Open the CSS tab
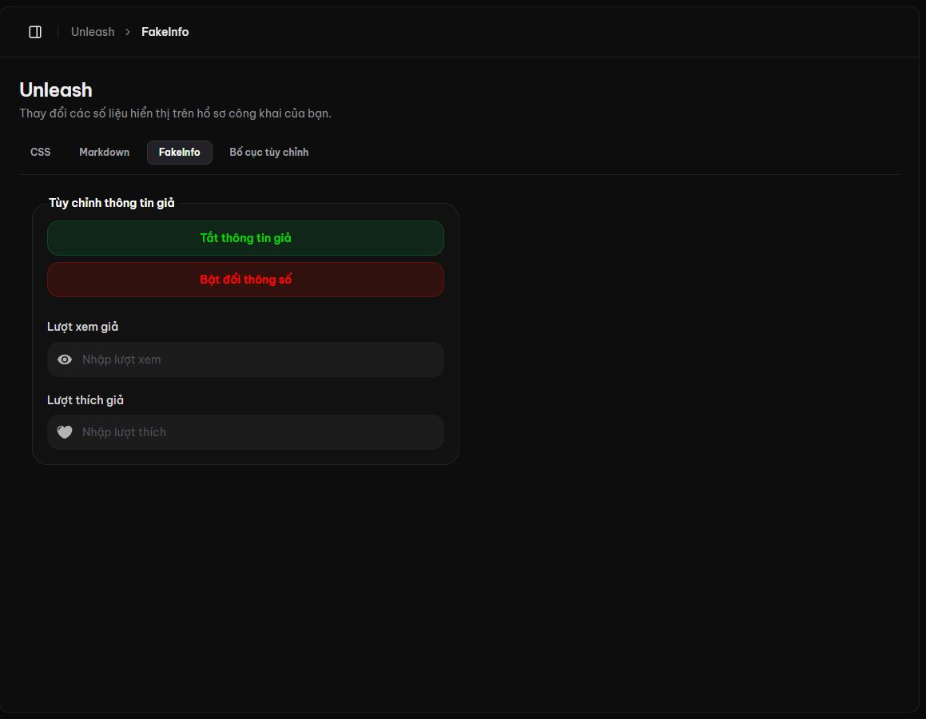This screenshot has height=719, width=926. click(40, 153)
